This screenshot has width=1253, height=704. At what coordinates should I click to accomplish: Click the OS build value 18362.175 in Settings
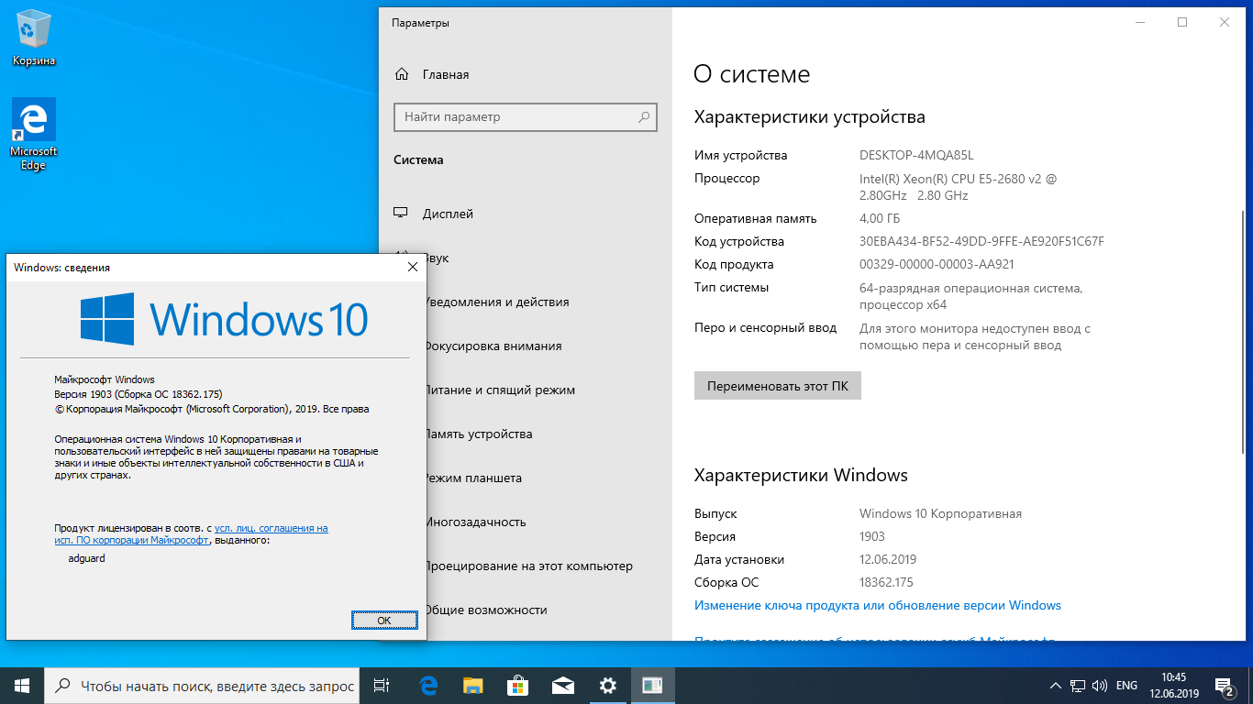coord(886,582)
